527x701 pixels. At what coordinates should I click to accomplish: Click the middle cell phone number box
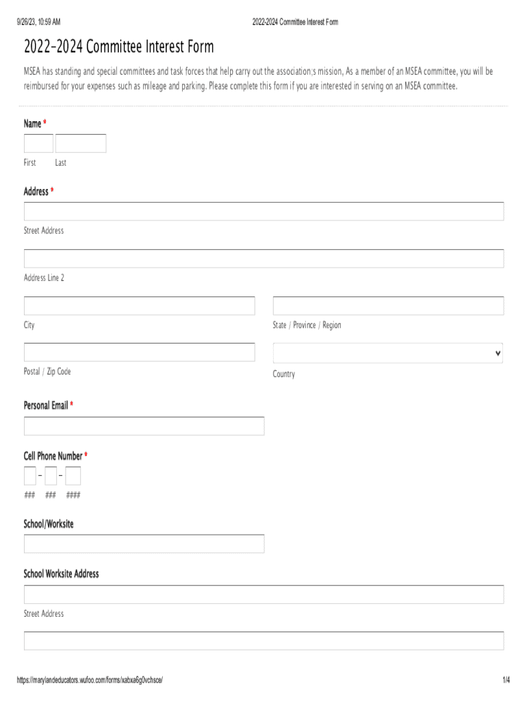click(x=51, y=476)
